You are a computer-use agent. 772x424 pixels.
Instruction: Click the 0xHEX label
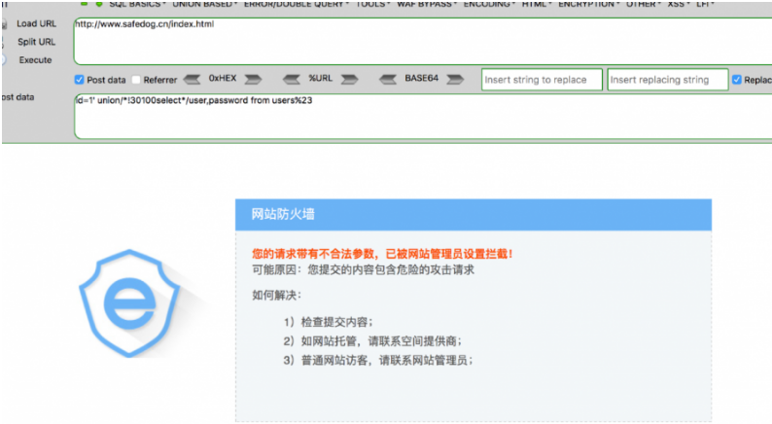(223, 79)
